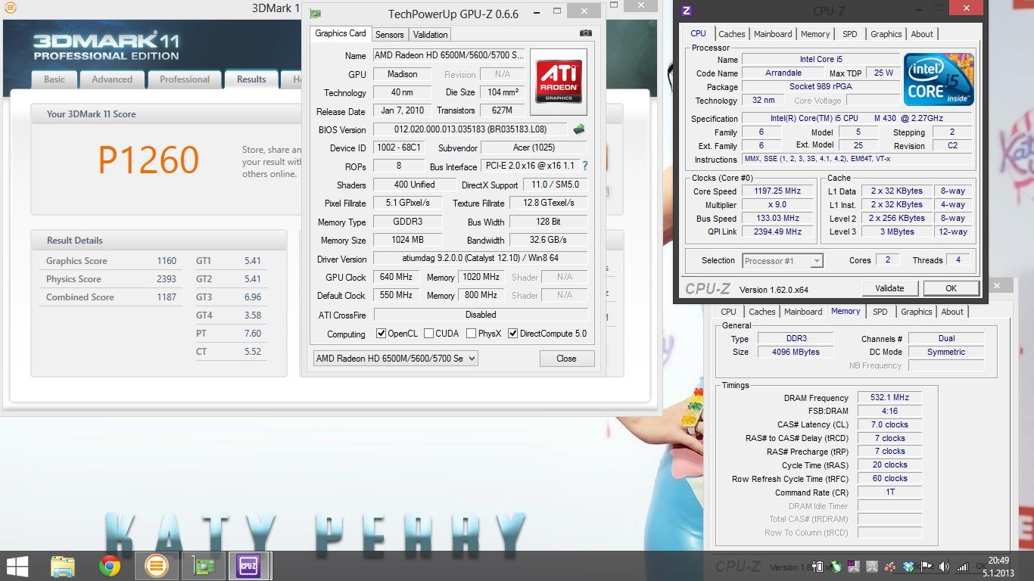The image size is (1034, 581).
Task: Click the 3DMark title bar orange icon
Action: (9, 8)
